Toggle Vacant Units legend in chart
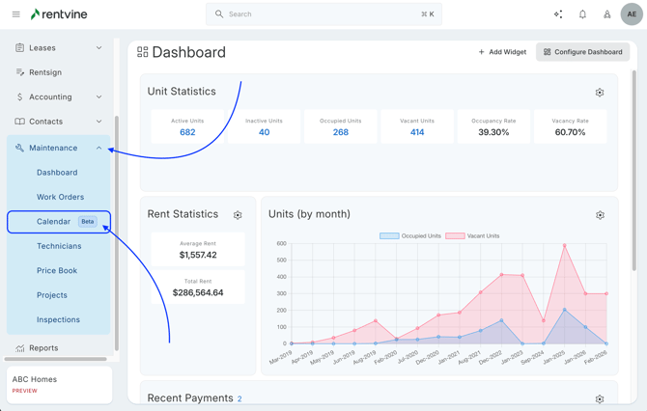This screenshot has height=411, width=647. 473,235
